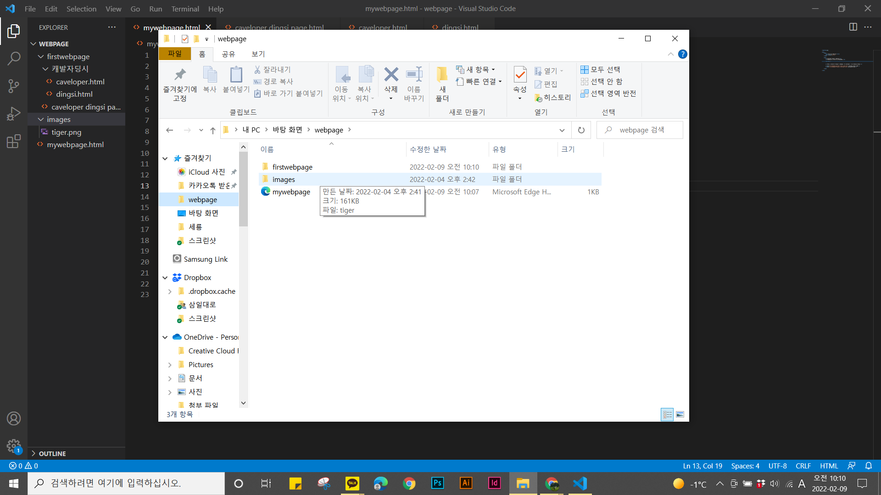Open the address bar history dropdown
This screenshot has height=495, width=881.
[562, 130]
